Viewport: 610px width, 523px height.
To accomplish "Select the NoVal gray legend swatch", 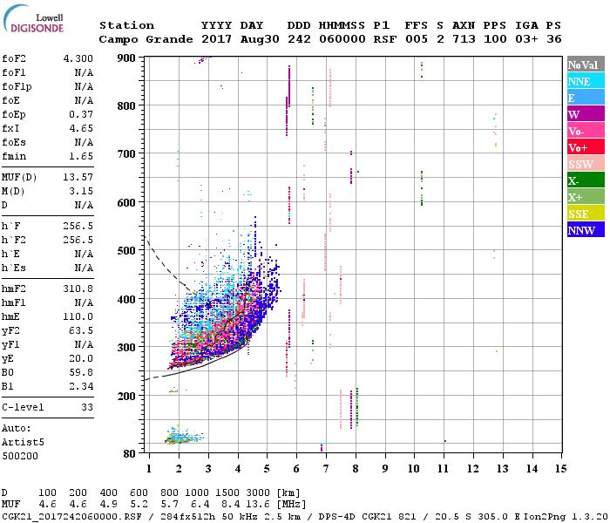I will tap(586, 65).
